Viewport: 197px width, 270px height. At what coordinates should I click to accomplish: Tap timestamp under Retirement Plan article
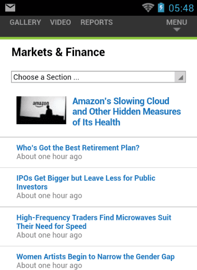[x=49, y=157]
